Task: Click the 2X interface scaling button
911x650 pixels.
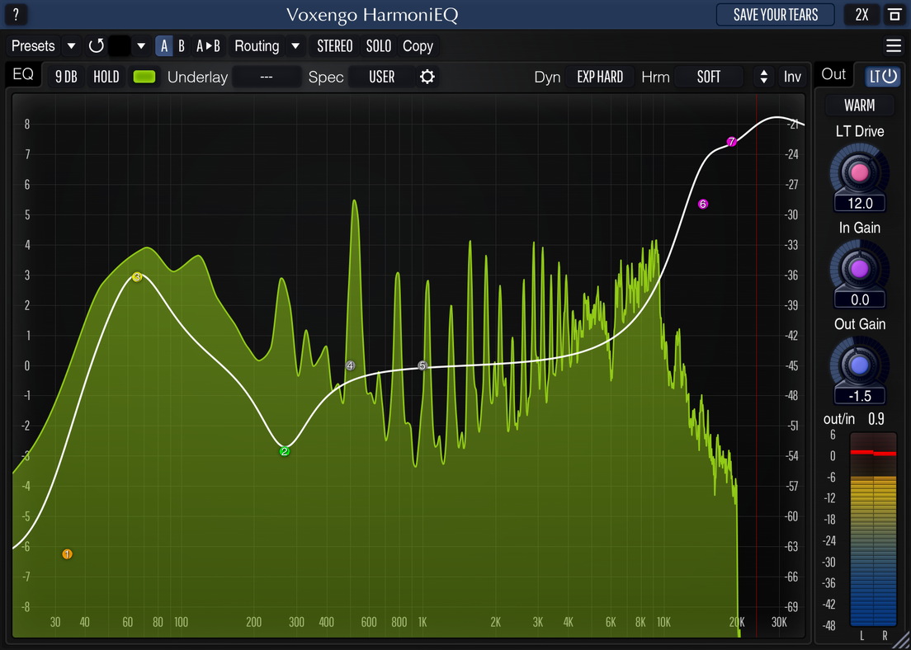Action: click(x=861, y=15)
